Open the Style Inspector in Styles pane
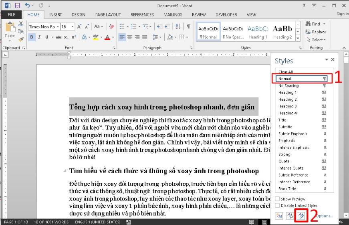The height and width of the screenshot is (225, 349). [289, 216]
